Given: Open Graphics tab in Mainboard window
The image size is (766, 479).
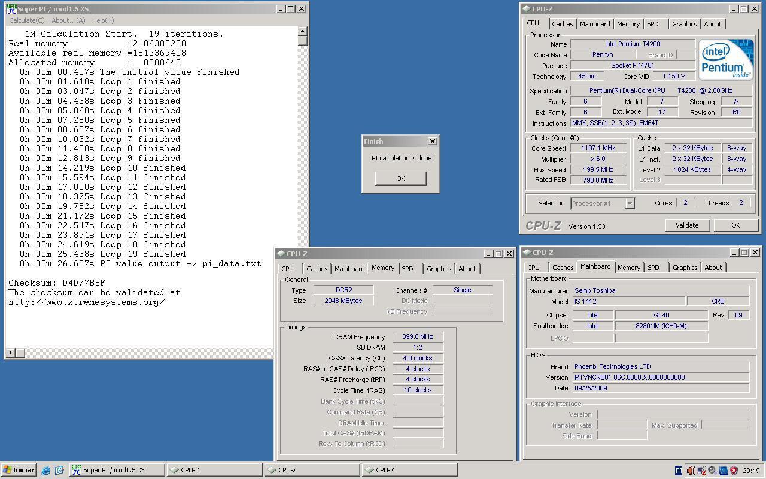Looking at the screenshot, I should (x=685, y=268).
